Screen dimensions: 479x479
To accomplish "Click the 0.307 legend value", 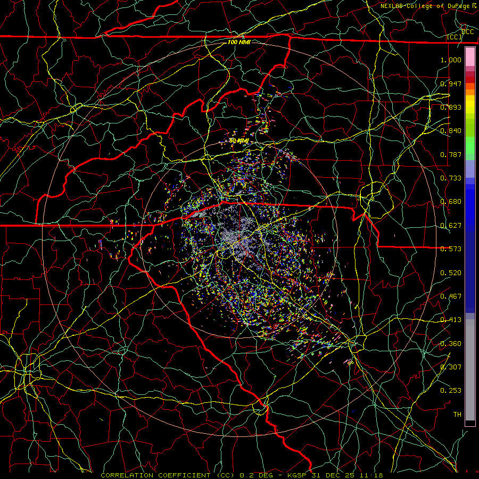I will coord(451,367).
